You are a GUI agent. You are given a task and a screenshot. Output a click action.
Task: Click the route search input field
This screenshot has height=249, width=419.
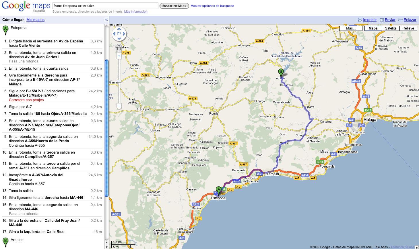coord(105,5)
